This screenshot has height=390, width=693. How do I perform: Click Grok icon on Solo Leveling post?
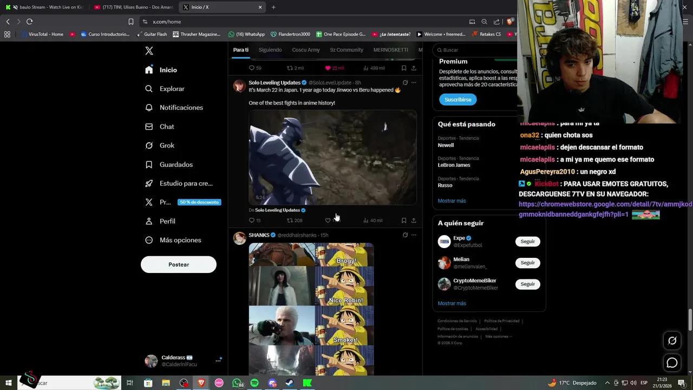(405, 83)
